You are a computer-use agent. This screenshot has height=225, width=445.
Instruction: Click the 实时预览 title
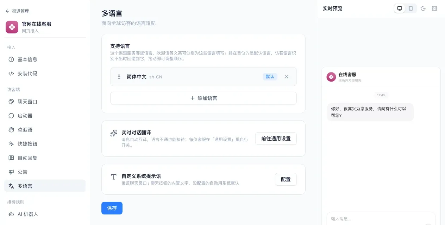[x=333, y=8]
